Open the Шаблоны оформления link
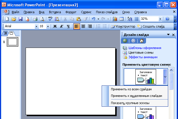This screenshot has height=119, width=178. [145, 48]
